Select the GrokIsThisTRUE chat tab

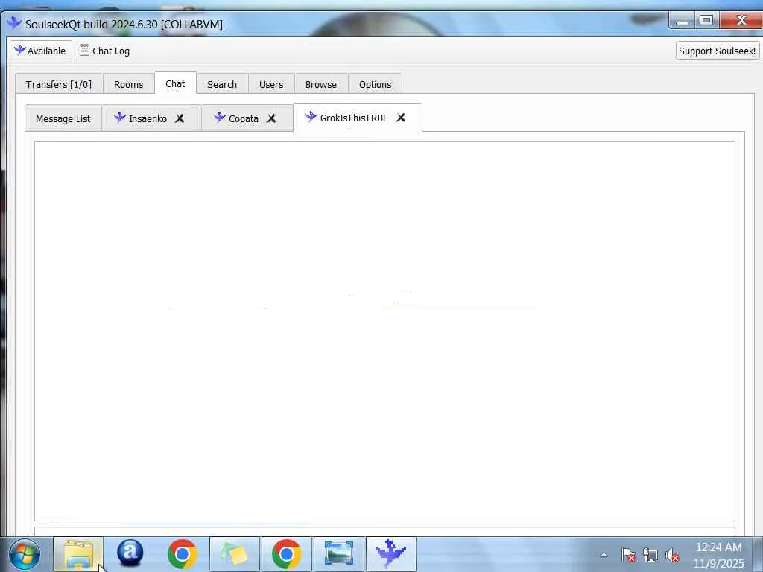(x=354, y=118)
